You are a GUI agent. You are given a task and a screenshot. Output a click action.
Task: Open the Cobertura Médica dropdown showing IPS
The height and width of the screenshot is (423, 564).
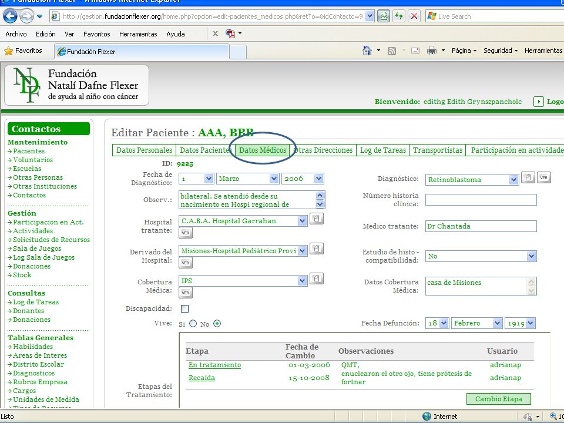point(302,281)
